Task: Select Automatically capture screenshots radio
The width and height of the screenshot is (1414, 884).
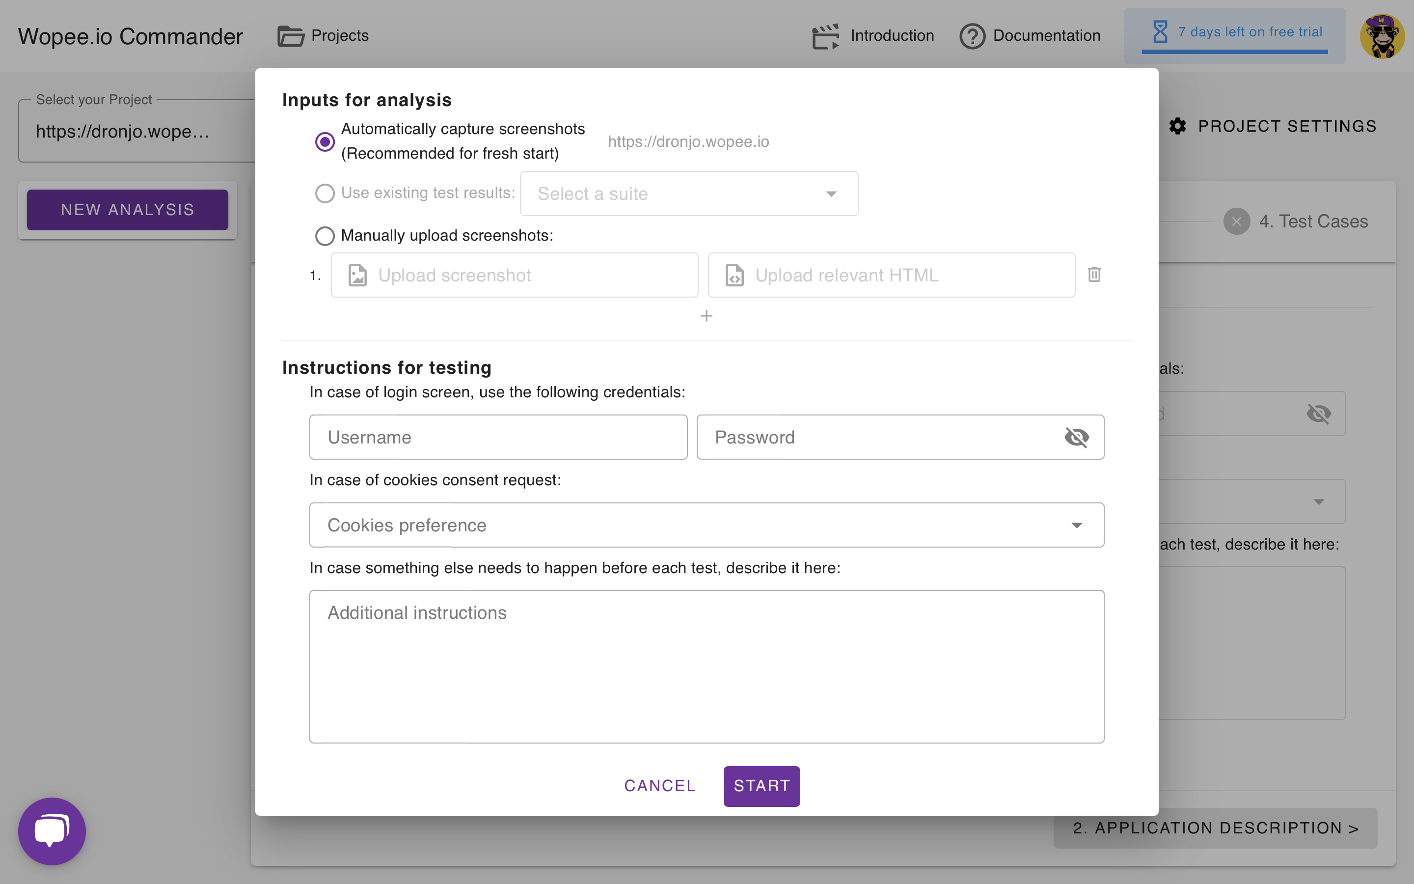Action: tap(325, 141)
